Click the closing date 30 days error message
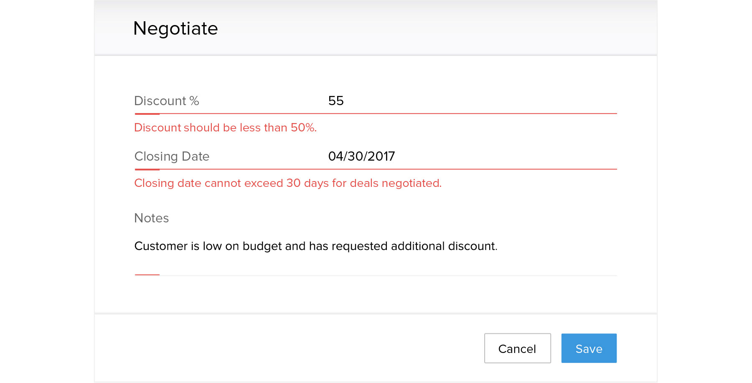This screenshot has height=383, width=752. [x=288, y=183]
